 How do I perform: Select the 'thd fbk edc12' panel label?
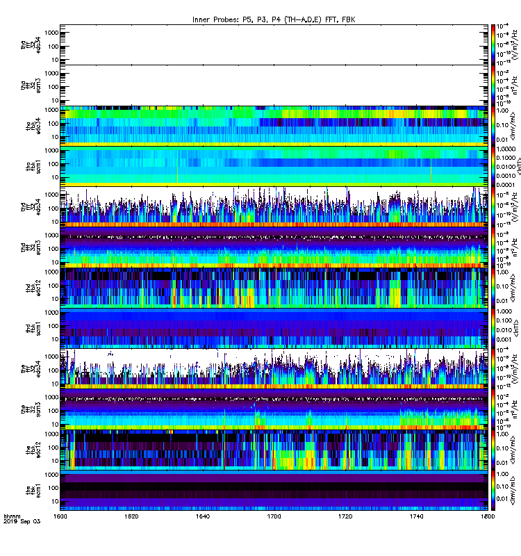coord(33,288)
